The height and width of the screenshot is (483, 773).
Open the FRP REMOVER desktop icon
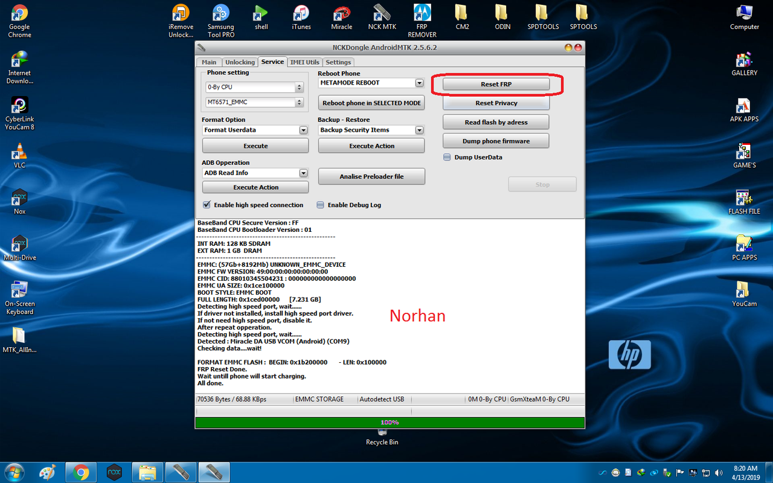coord(422,21)
